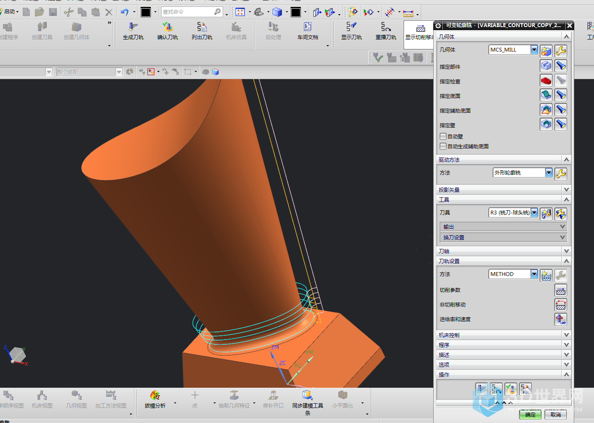Click list icon in 操作 section
594x423 pixels.
[526, 389]
